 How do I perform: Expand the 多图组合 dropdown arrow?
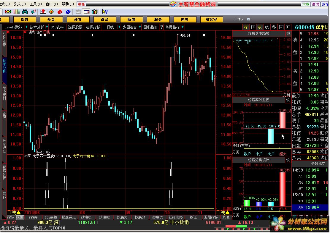[x=140, y=27]
